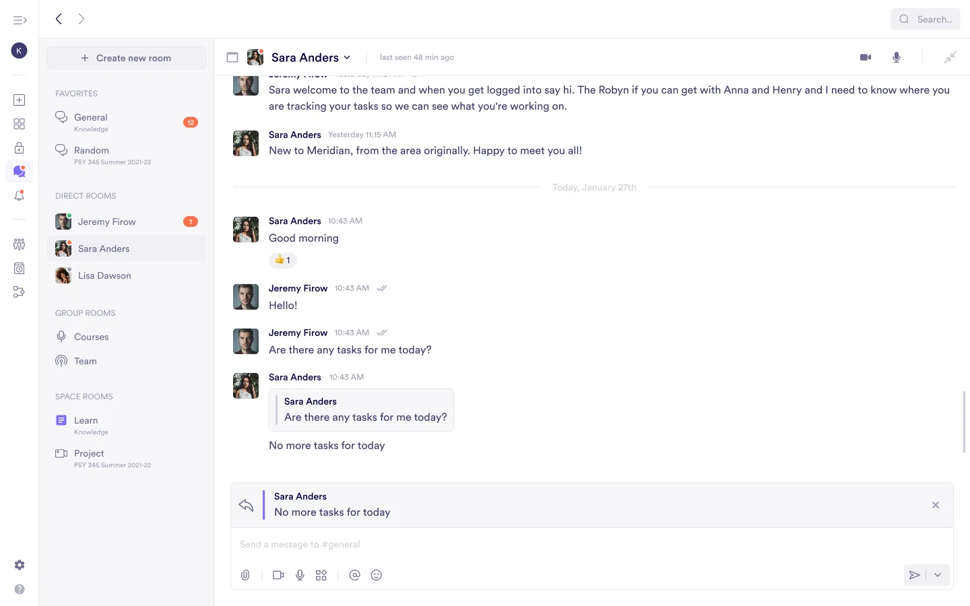Image resolution: width=970 pixels, height=606 pixels.
Task: Open the emoji picker
Action: click(377, 575)
